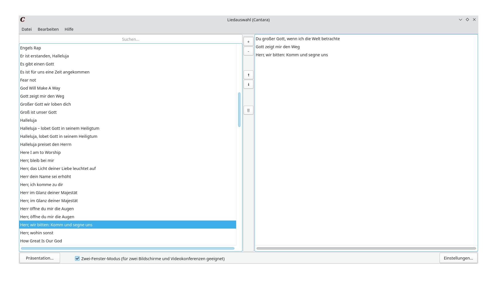Image resolution: width=497 pixels, height=286 pixels.
Task: Click the trash icon to clear selection
Action: [x=248, y=110]
